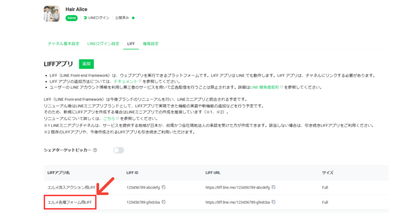Copy the abcdefg LIFF URL via copy icon
The width and height of the screenshot is (420, 216).
274,187
